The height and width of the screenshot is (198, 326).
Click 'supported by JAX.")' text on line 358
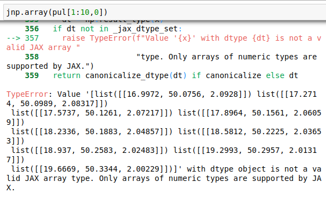pos(50,66)
